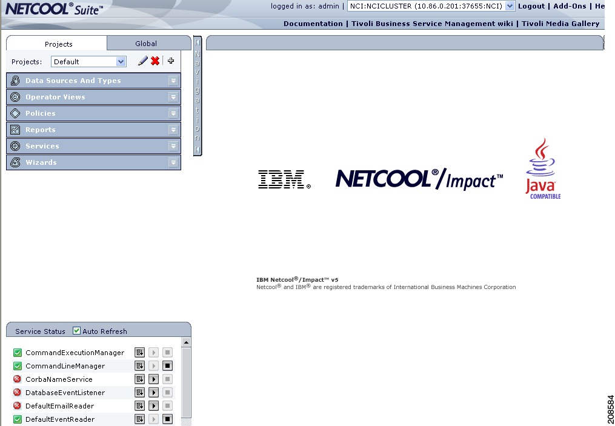Click the Service Status scrollbar thumb
615x426 pixels.
click(186, 383)
